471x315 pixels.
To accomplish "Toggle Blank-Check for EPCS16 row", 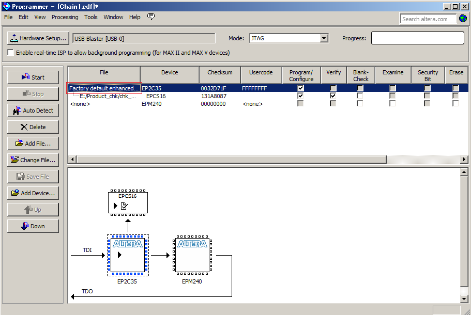I will click(360, 96).
